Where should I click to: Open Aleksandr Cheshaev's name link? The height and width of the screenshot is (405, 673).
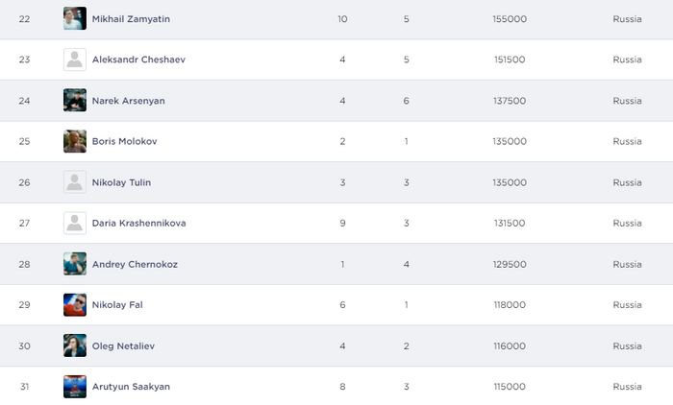point(138,60)
